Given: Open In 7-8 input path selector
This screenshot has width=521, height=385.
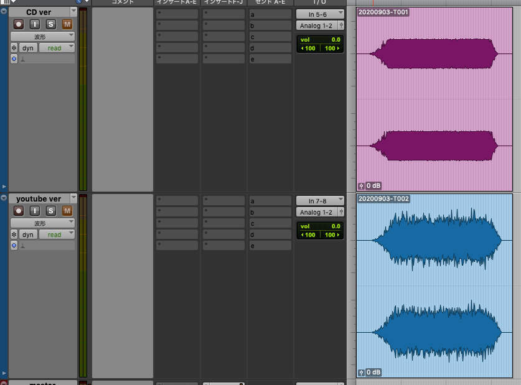Looking at the screenshot, I should 320,201.
